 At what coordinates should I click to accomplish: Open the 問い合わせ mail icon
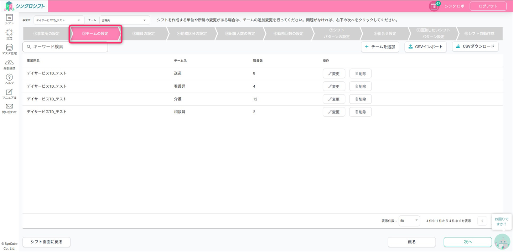point(9,108)
